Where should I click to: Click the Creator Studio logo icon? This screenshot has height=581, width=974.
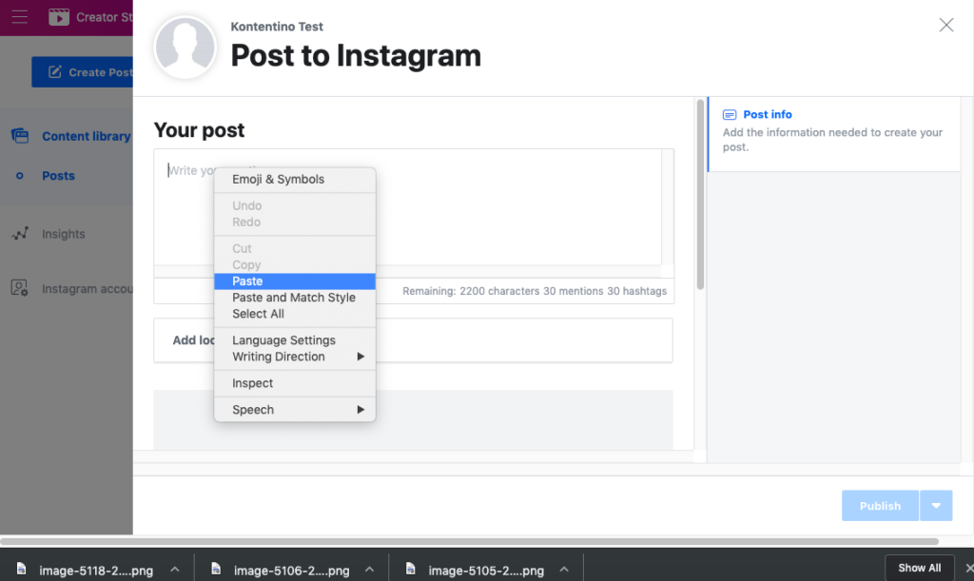pyautogui.click(x=59, y=17)
